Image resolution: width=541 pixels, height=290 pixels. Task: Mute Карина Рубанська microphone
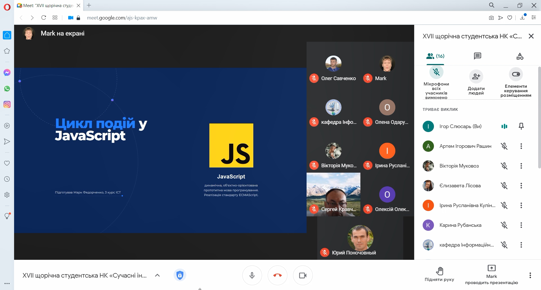(504, 225)
